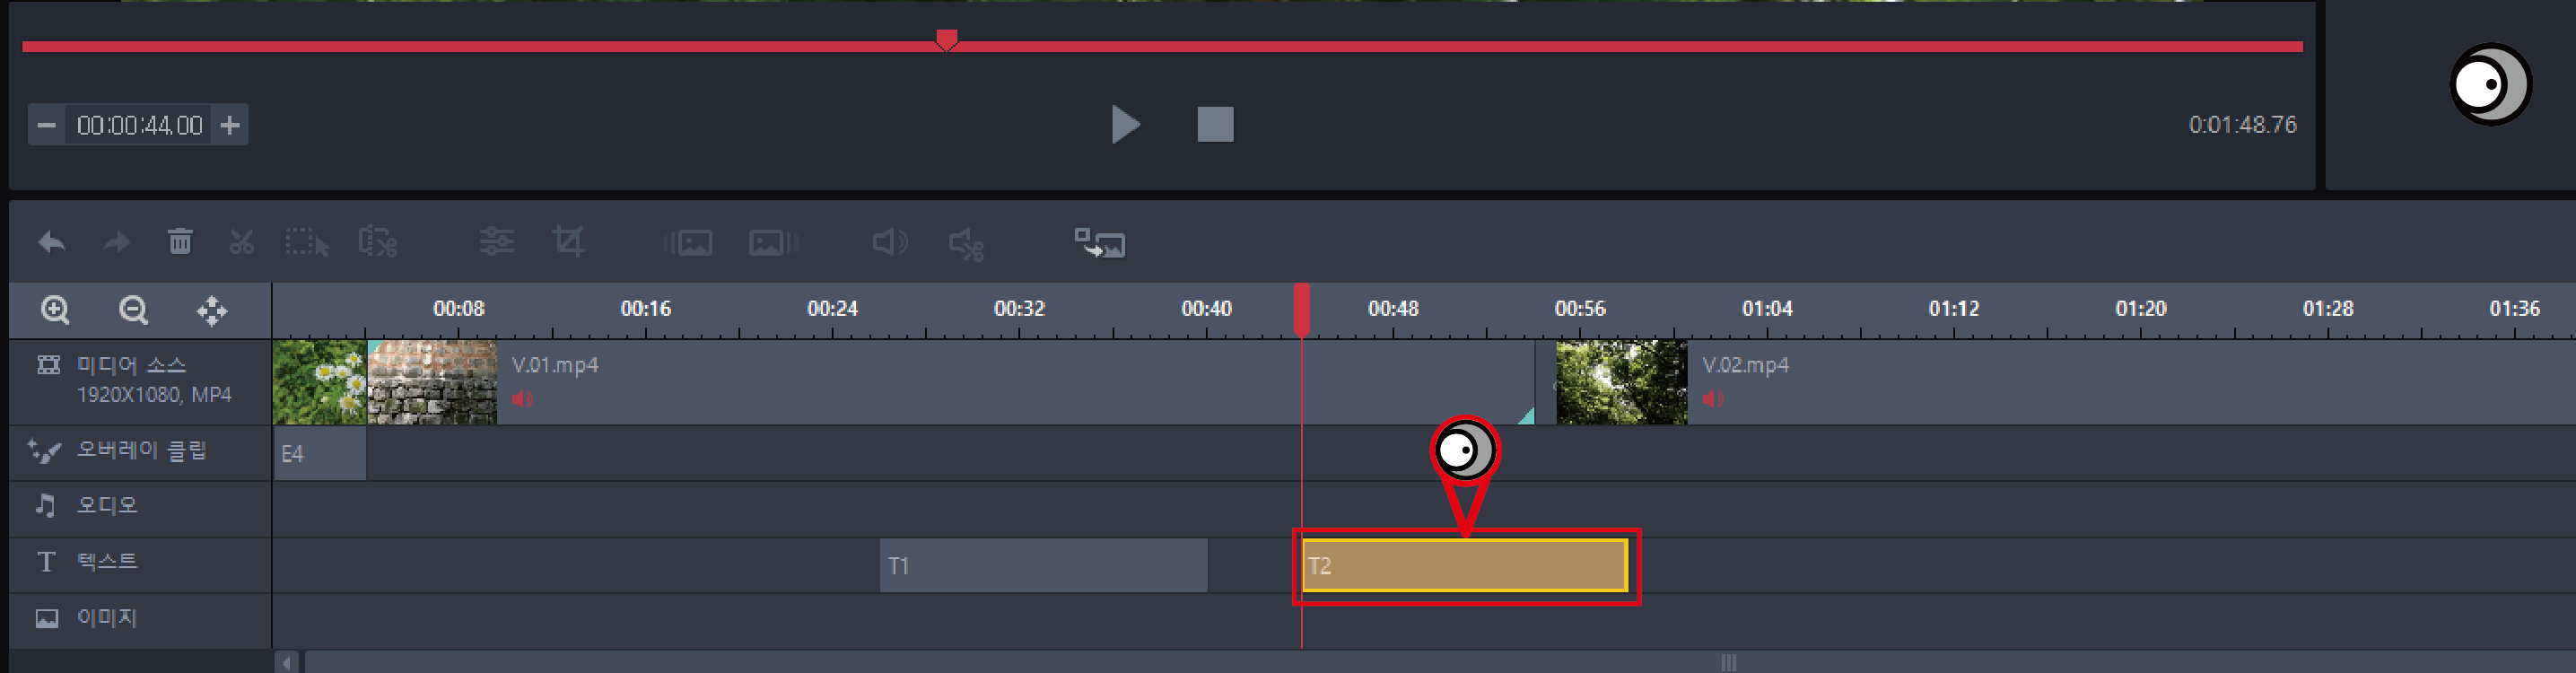The width and height of the screenshot is (2576, 673).
Task: Open the adjustment sliders icon
Action: pos(496,241)
